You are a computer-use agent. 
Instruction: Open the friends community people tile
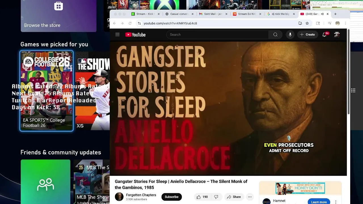coord(45,182)
